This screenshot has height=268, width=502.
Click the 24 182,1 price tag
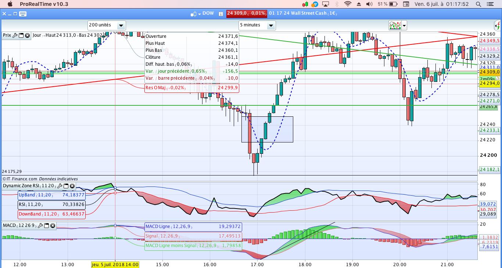490,170
